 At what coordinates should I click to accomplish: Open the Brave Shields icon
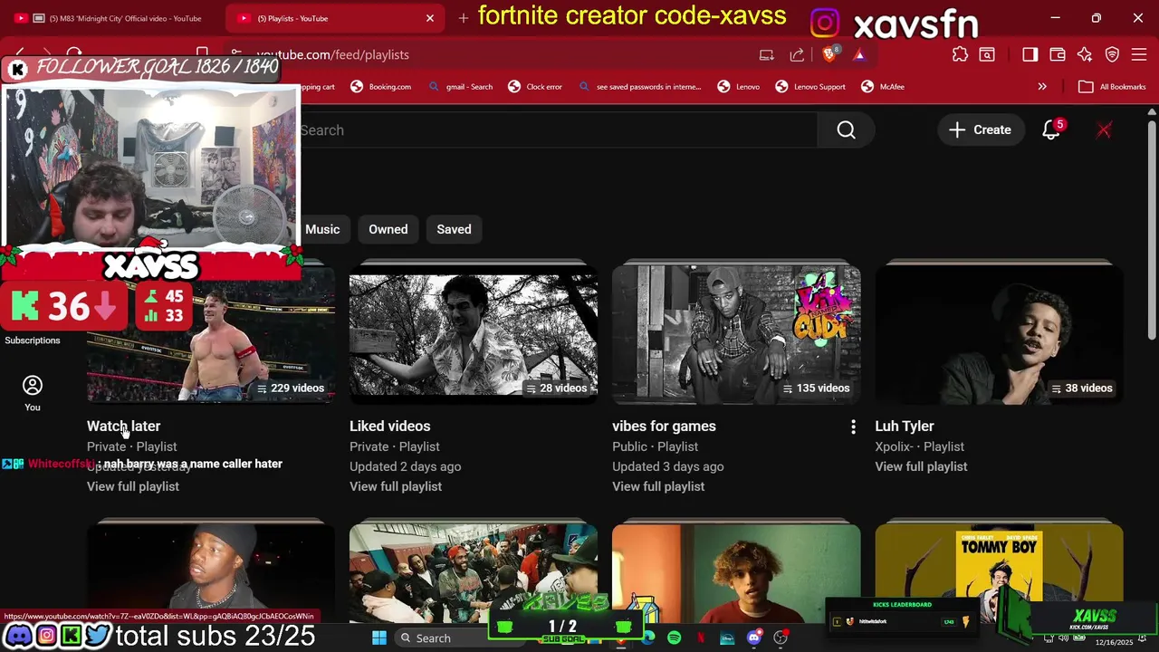[829, 54]
